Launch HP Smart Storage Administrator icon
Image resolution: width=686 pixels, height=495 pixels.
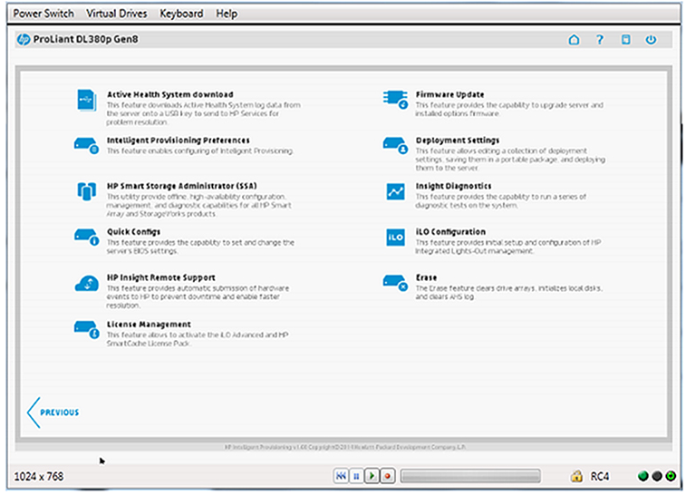86,191
